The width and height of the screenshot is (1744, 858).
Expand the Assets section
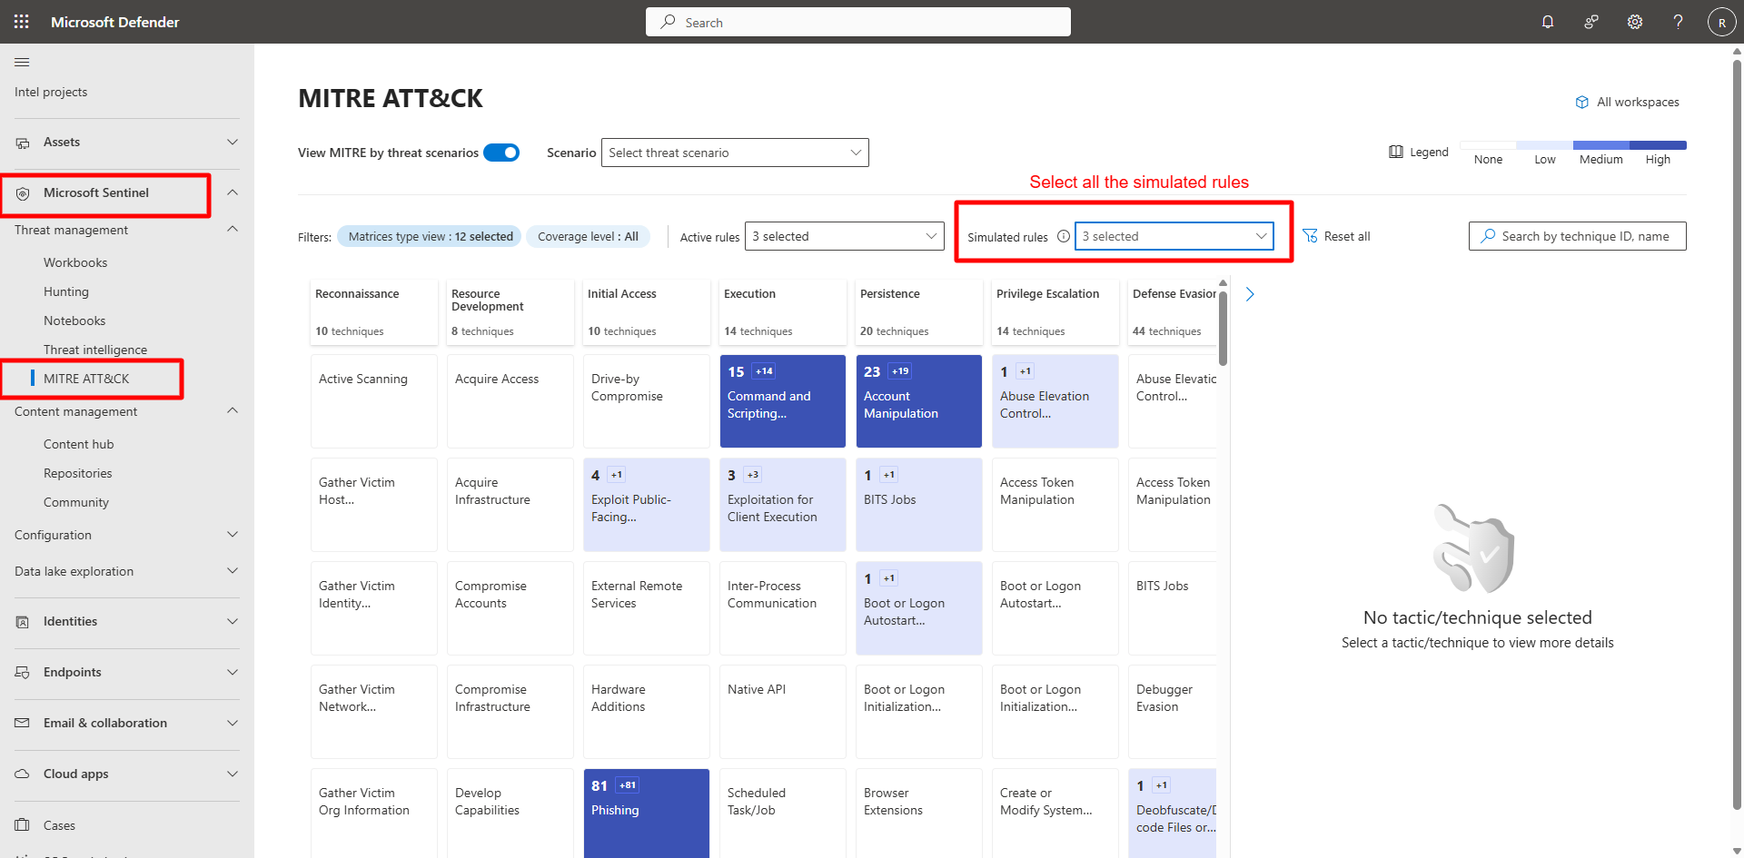click(233, 142)
